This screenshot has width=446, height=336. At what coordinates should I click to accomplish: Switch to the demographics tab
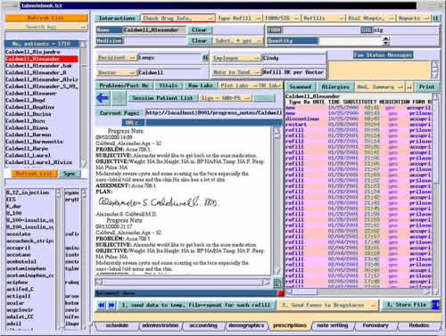tap(246, 325)
